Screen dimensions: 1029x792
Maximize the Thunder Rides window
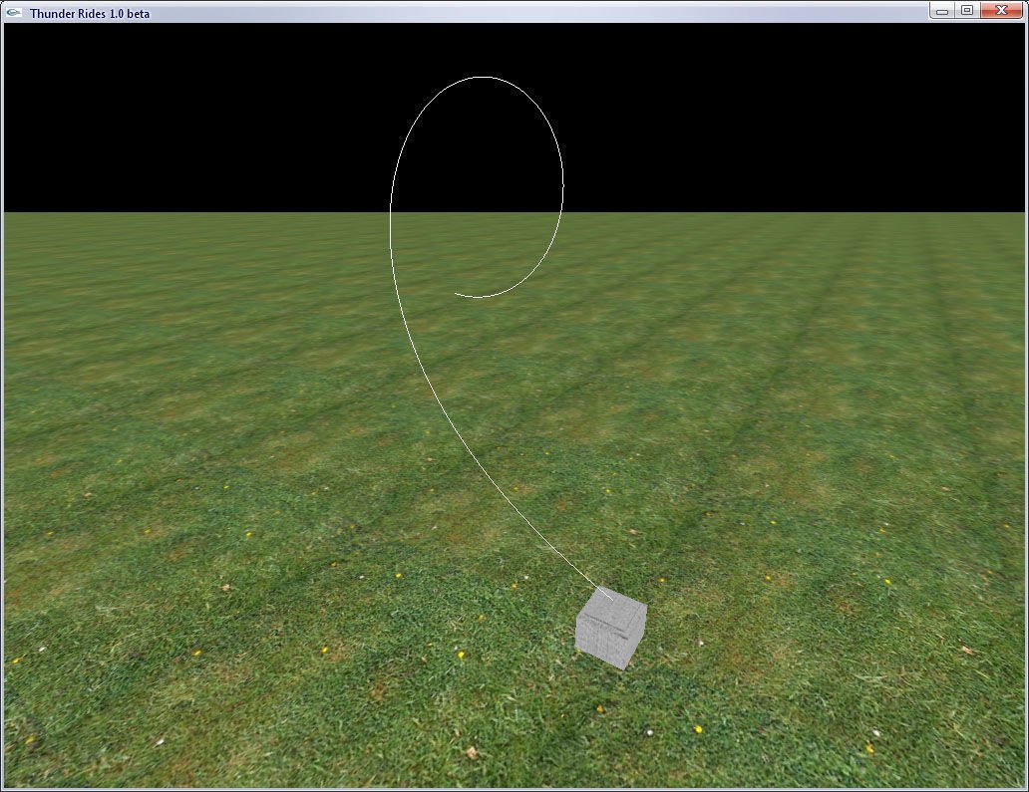tap(966, 11)
